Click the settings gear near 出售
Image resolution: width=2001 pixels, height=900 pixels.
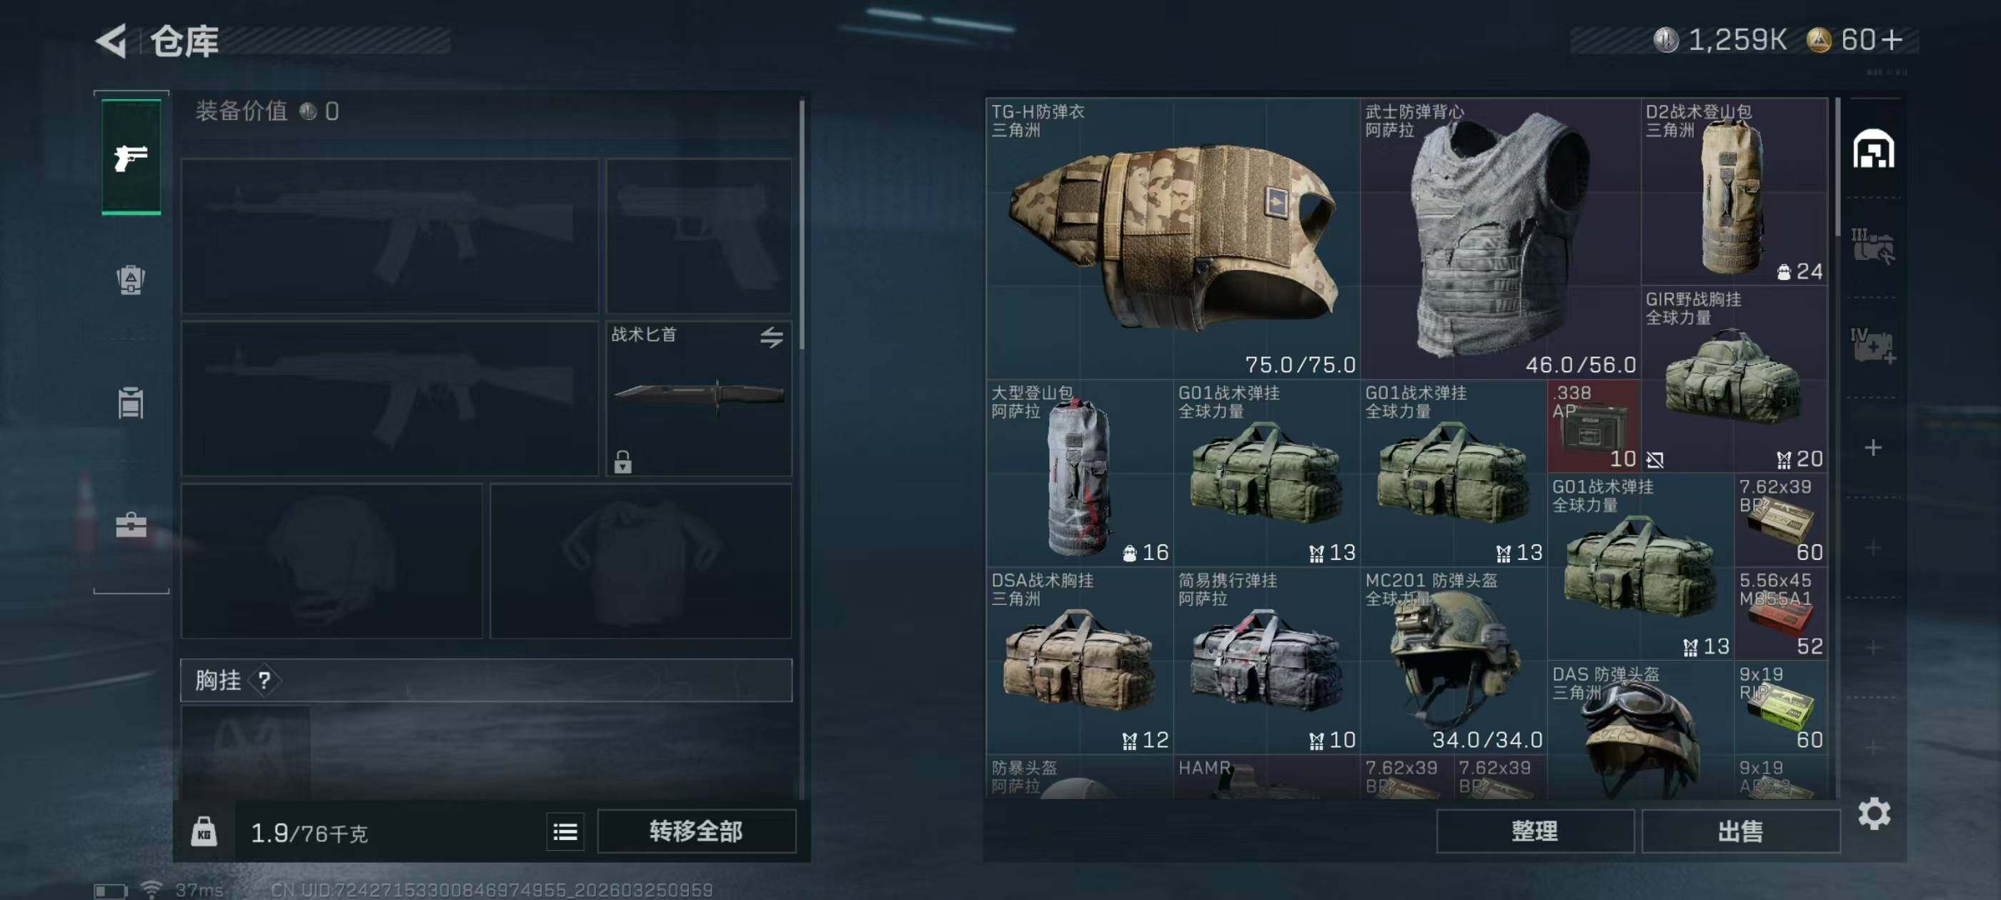click(x=1874, y=813)
